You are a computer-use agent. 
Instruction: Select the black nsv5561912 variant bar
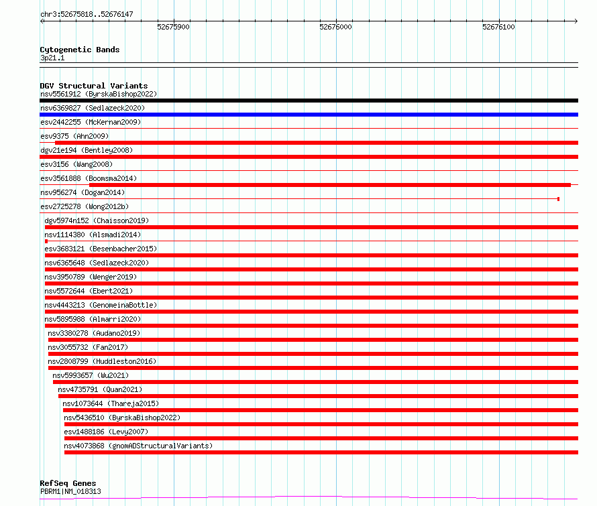(x=309, y=101)
